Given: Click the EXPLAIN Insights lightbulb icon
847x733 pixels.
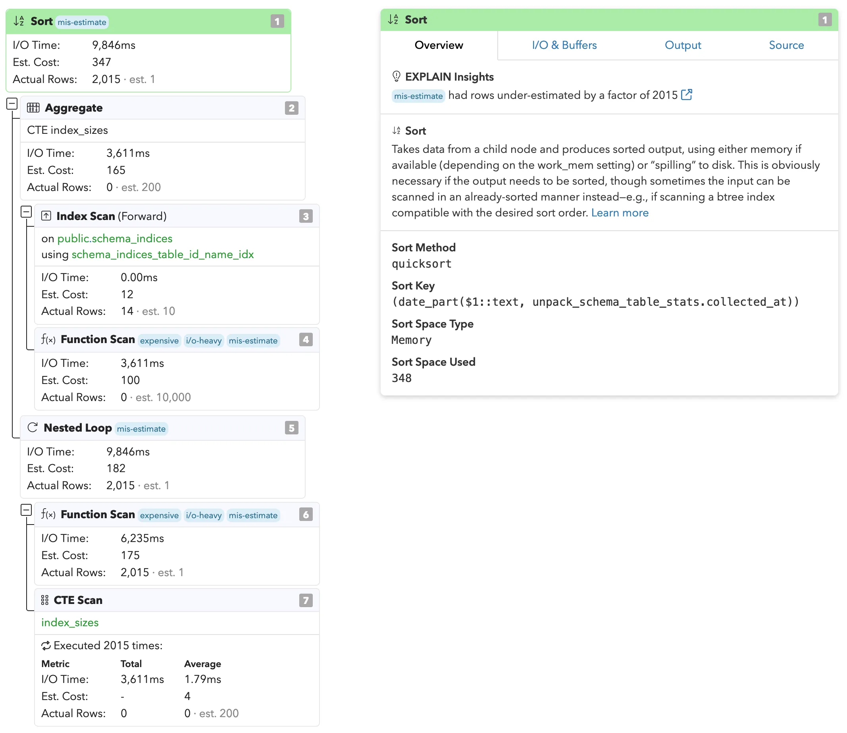Looking at the screenshot, I should [396, 77].
